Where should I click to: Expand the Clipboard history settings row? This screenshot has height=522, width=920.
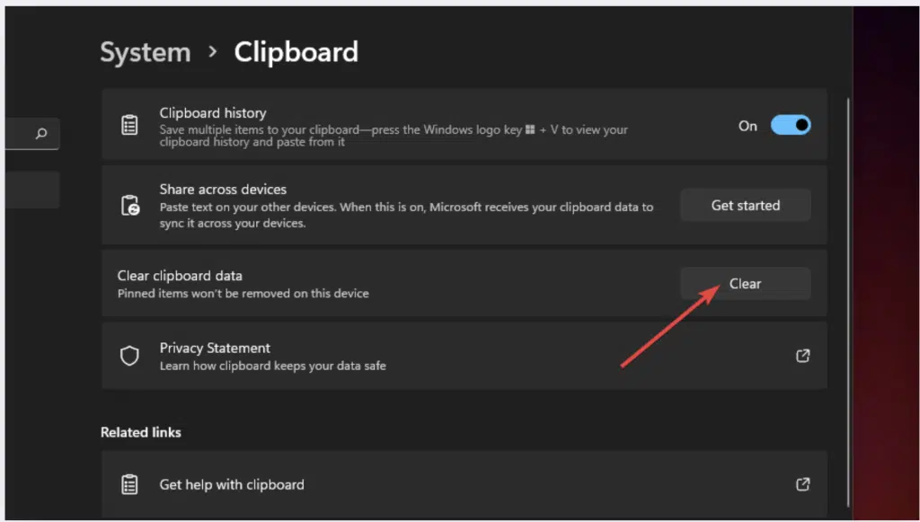449,125
